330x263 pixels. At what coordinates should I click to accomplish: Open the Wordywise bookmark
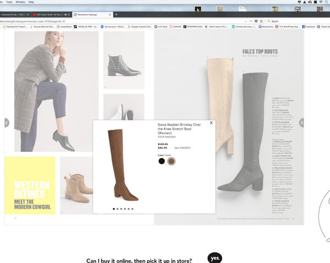tap(266, 27)
